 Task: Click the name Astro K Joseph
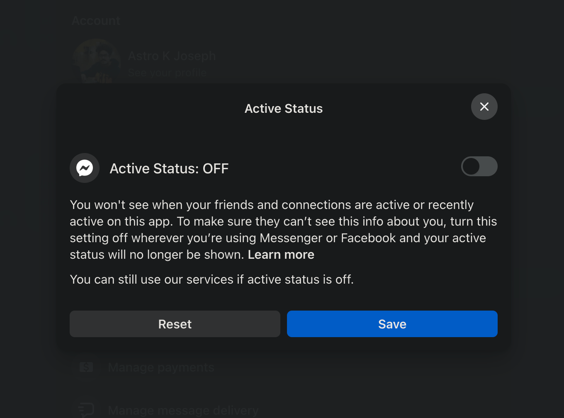point(172,56)
